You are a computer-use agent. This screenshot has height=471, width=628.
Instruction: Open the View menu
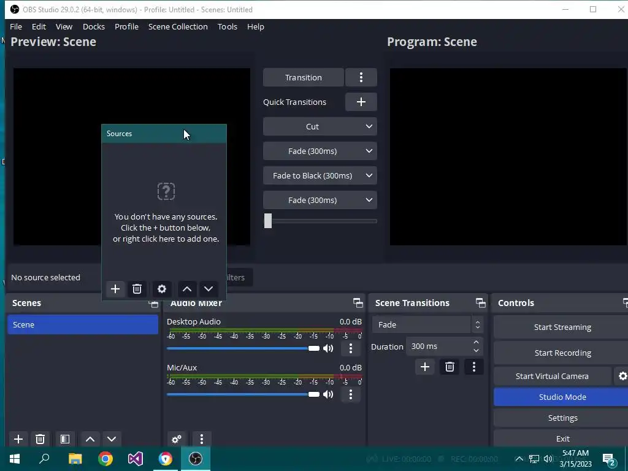coord(64,26)
